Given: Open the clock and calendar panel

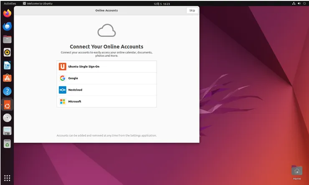Looking at the screenshot, I should (x=162, y=4).
